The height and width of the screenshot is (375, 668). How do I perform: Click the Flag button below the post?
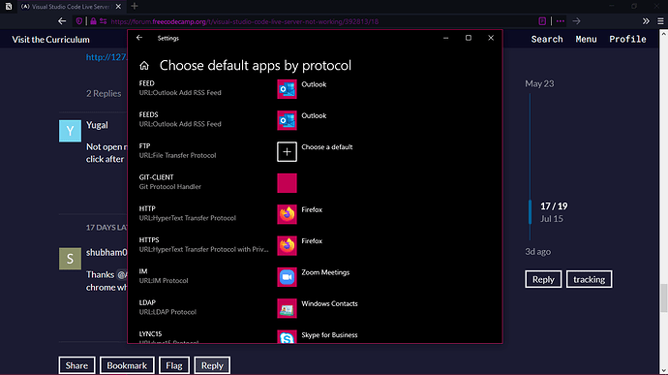click(174, 365)
